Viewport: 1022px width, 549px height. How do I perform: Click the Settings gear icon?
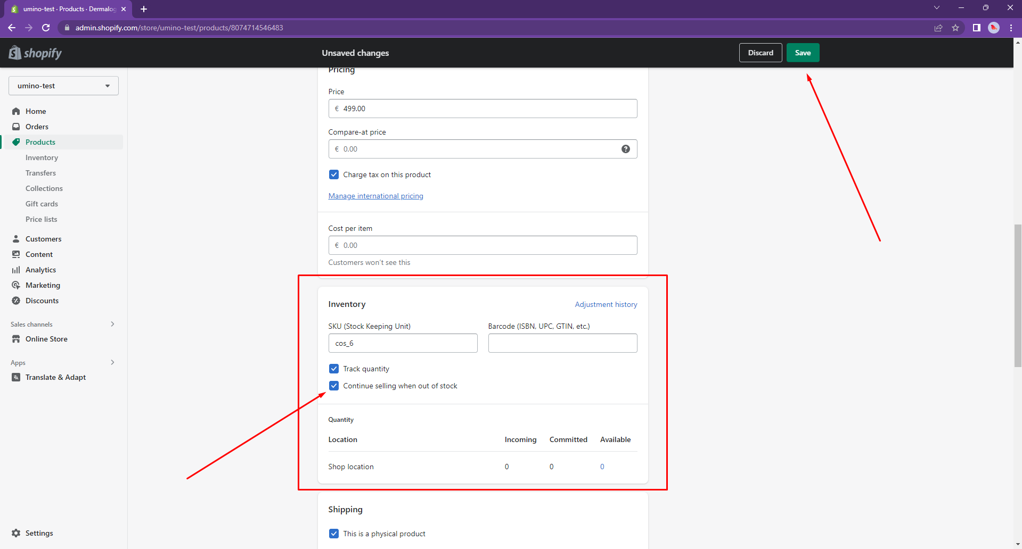click(x=16, y=533)
